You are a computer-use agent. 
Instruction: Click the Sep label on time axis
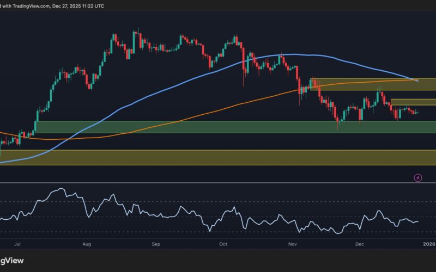pos(155,245)
